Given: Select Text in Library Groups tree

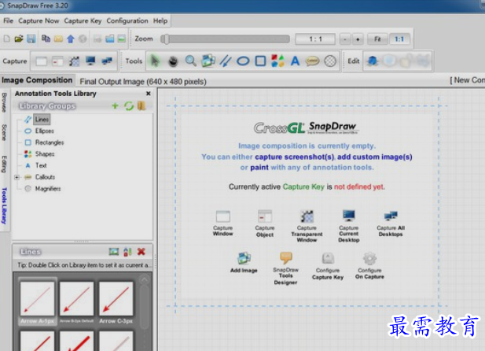Looking at the screenshot, I should pos(41,165).
